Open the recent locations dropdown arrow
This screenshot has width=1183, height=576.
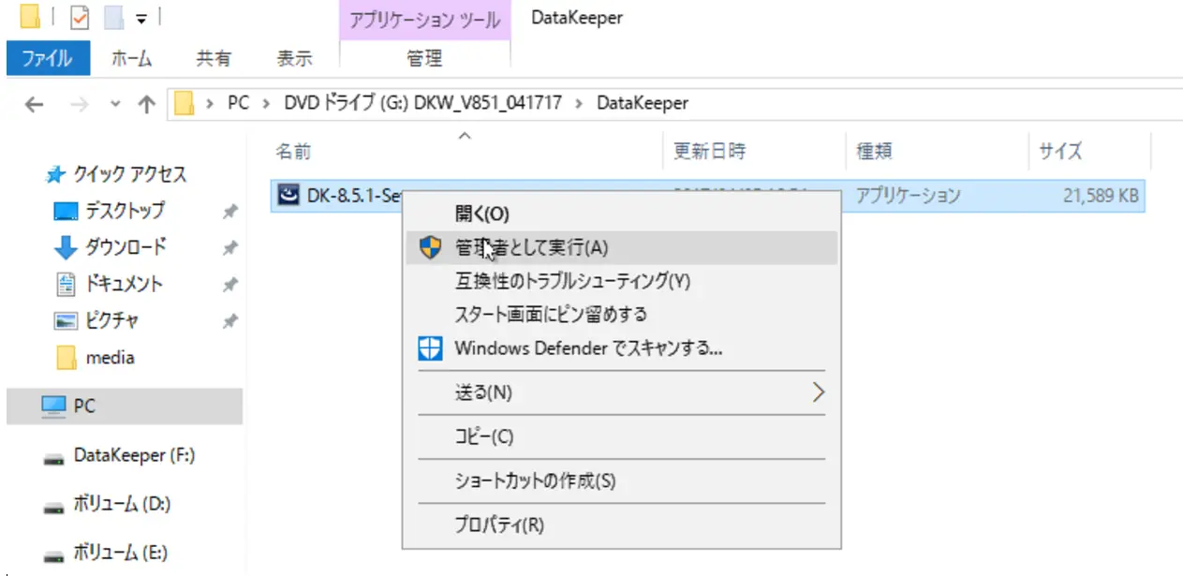[x=115, y=104]
